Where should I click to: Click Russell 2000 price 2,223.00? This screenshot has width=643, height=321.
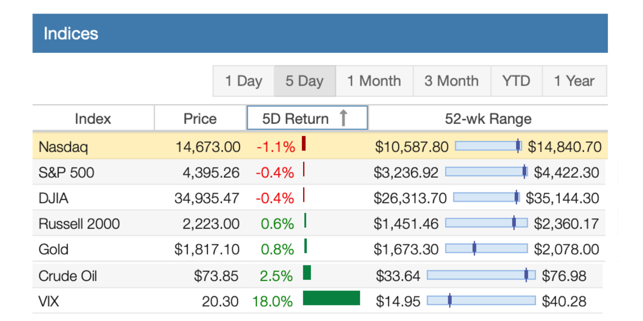point(211,223)
